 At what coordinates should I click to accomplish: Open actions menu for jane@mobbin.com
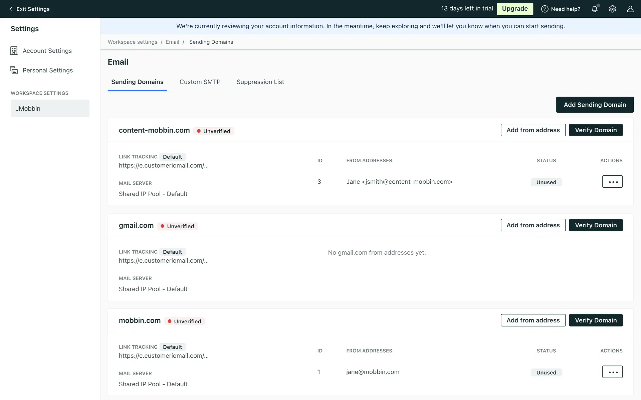[x=612, y=372]
